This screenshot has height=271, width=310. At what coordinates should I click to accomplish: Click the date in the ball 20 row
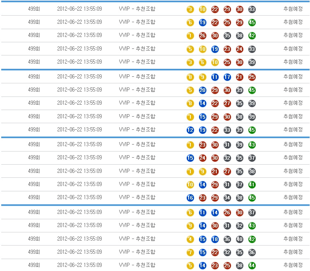tap(79, 90)
